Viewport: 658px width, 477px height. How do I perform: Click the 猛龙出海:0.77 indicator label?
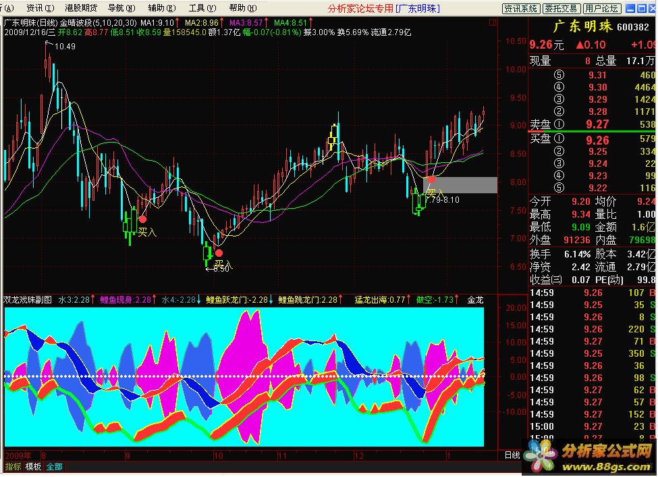(382, 300)
